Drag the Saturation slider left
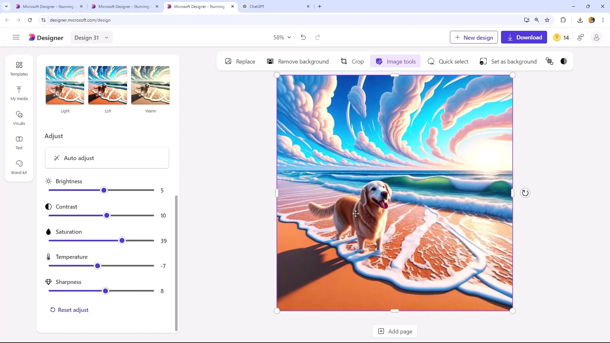Image resolution: width=610 pixels, height=343 pixels. tap(122, 241)
